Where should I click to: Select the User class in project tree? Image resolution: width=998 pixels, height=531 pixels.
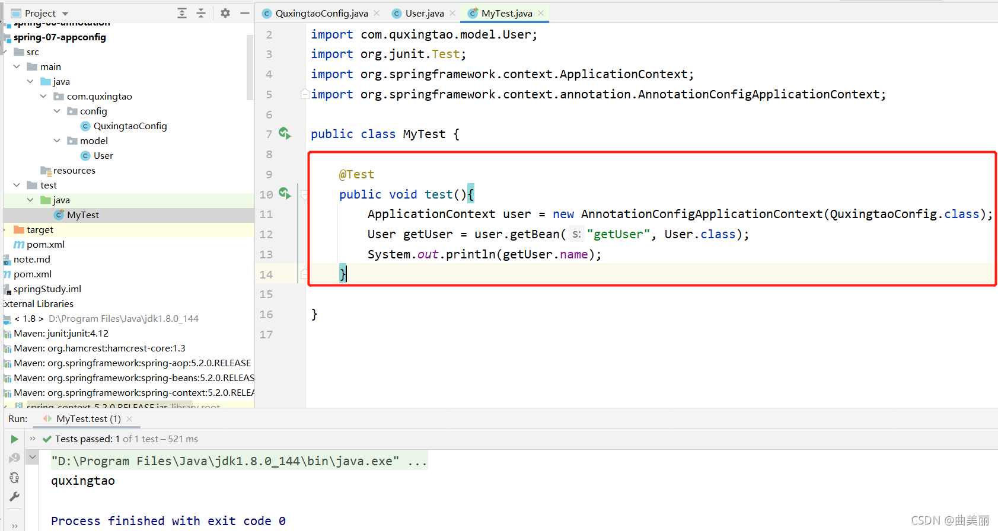(x=103, y=155)
